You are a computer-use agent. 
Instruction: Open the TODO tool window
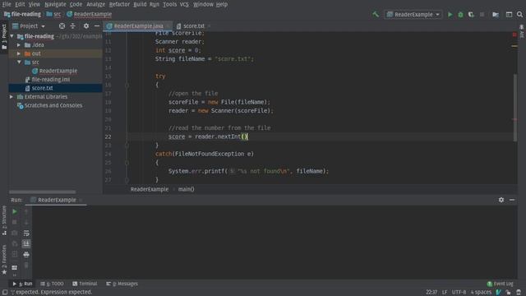point(52,284)
